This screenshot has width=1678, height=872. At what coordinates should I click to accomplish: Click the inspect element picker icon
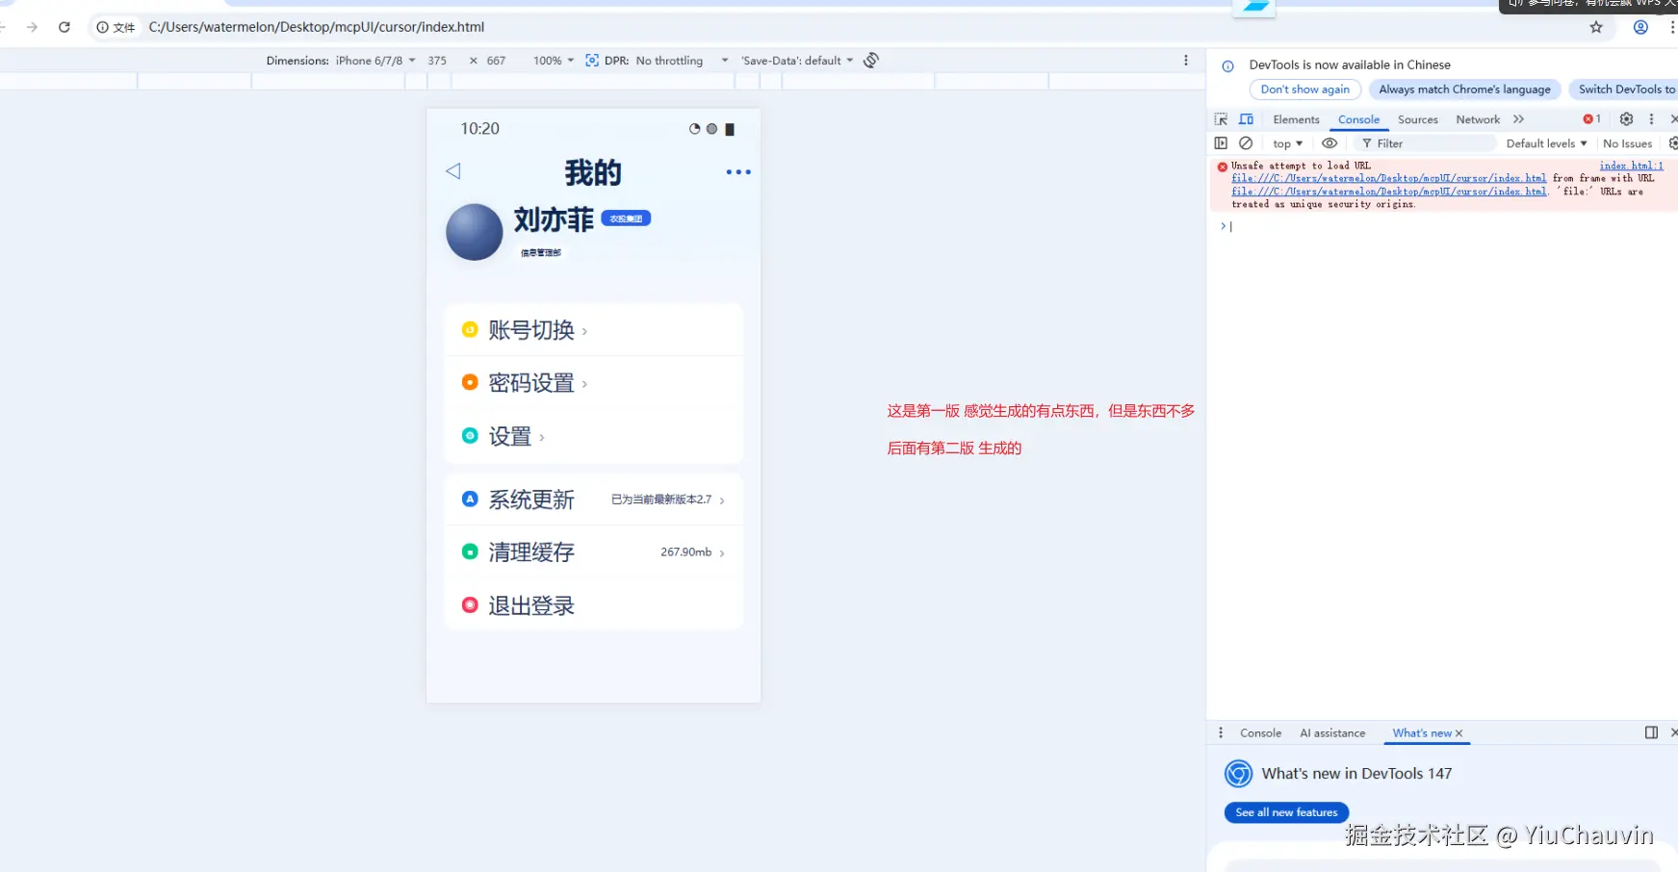(x=1221, y=119)
